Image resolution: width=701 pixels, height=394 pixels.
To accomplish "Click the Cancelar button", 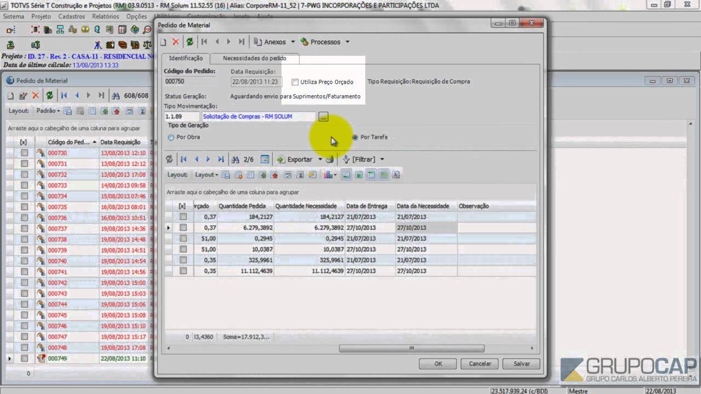I will pyautogui.click(x=480, y=363).
